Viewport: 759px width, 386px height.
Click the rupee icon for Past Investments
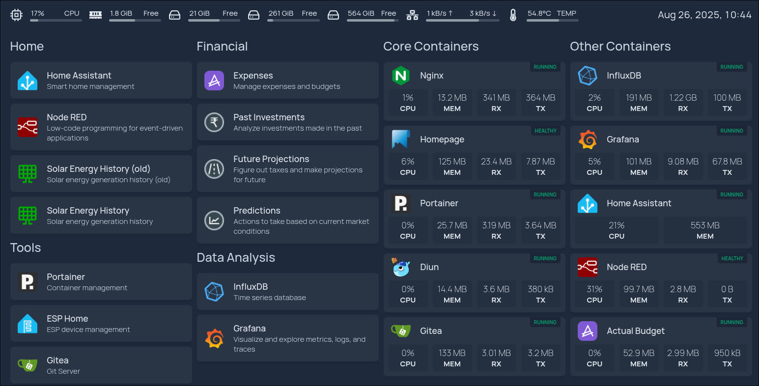214,122
